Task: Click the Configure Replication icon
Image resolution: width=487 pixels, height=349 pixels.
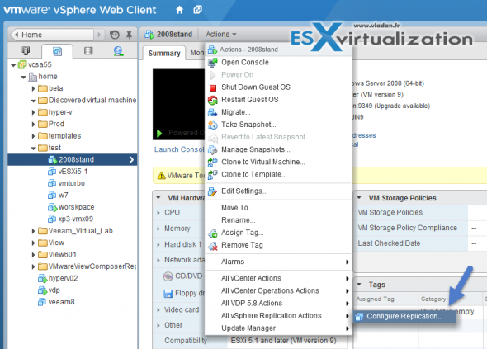Action: click(x=359, y=316)
